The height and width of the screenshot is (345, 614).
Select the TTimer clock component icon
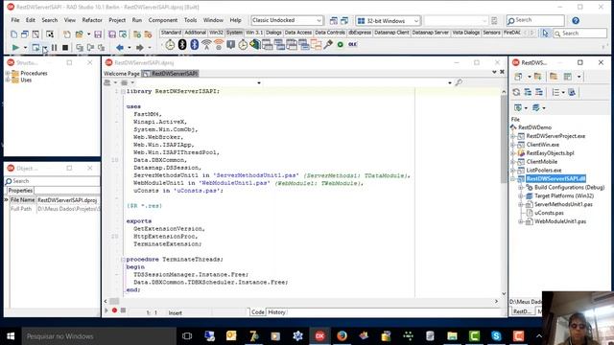(170, 45)
